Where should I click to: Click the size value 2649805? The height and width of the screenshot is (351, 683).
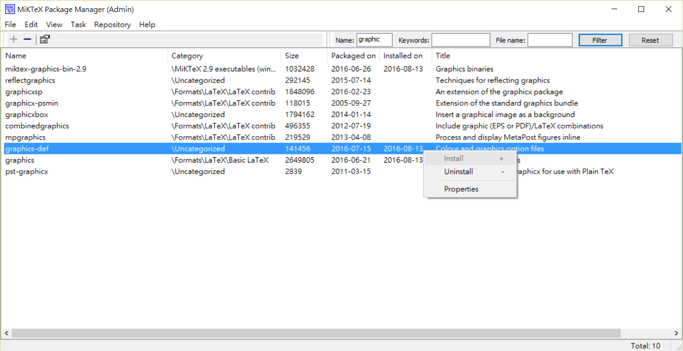point(300,160)
